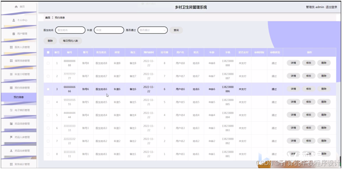The height and width of the screenshot is (169, 342).
Task: Click the 每日预约人数 button
Action: (70, 41)
